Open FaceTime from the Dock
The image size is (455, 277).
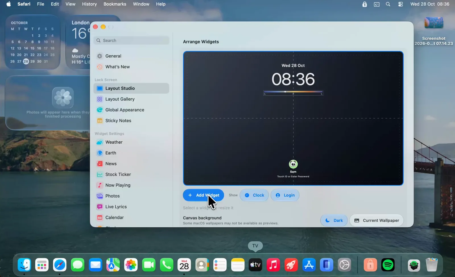(149, 265)
